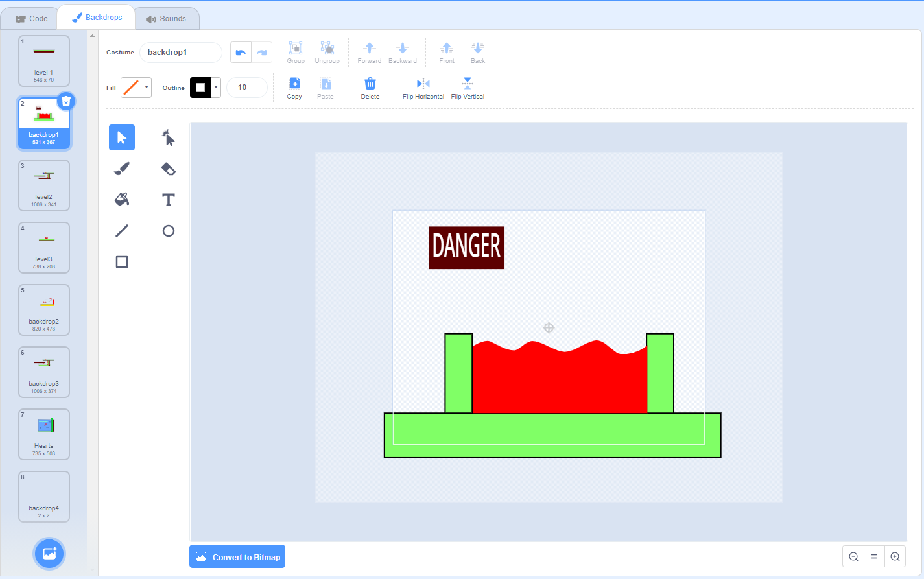Copy the selected shape
Screen dimensions: 924x579
point(294,88)
